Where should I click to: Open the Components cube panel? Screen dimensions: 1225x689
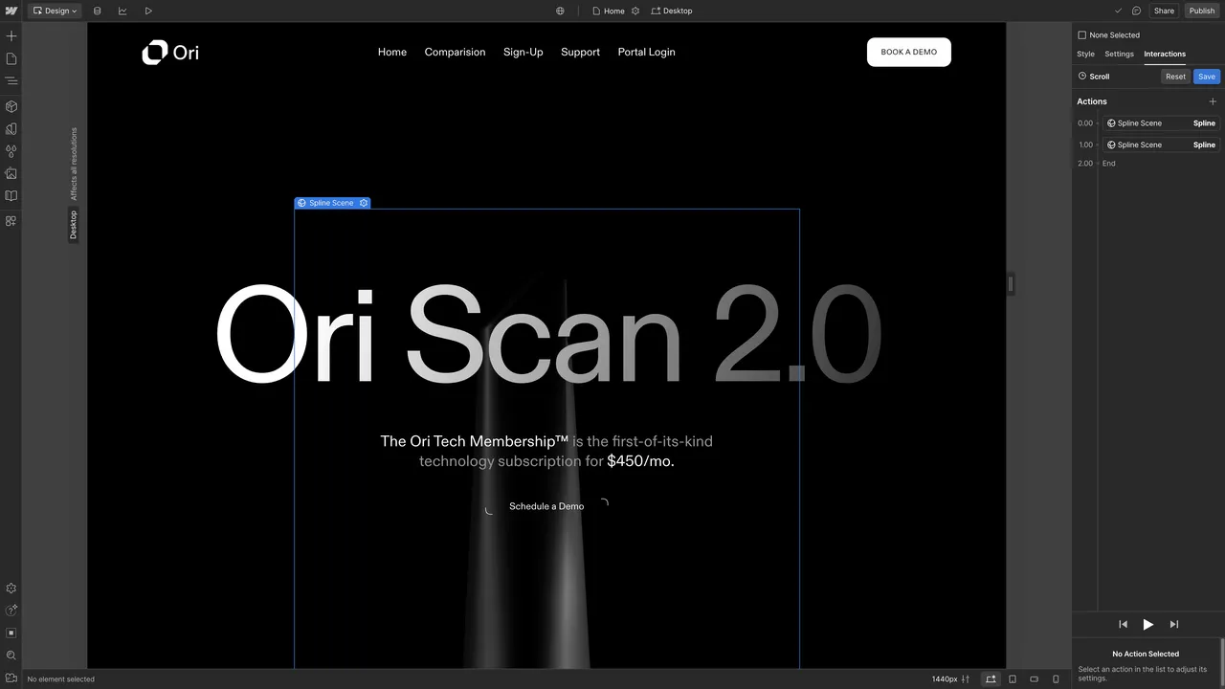click(11, 106)
